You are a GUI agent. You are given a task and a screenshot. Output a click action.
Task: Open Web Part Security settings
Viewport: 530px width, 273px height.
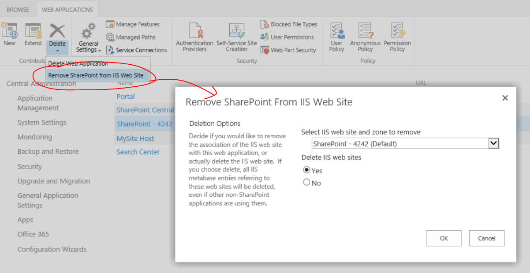point(265,50)
